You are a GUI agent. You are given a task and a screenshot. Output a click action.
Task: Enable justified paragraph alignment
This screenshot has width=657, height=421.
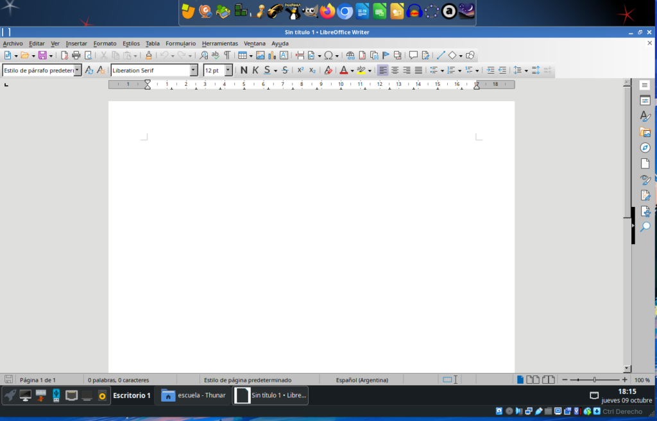(x=418, y=70)
